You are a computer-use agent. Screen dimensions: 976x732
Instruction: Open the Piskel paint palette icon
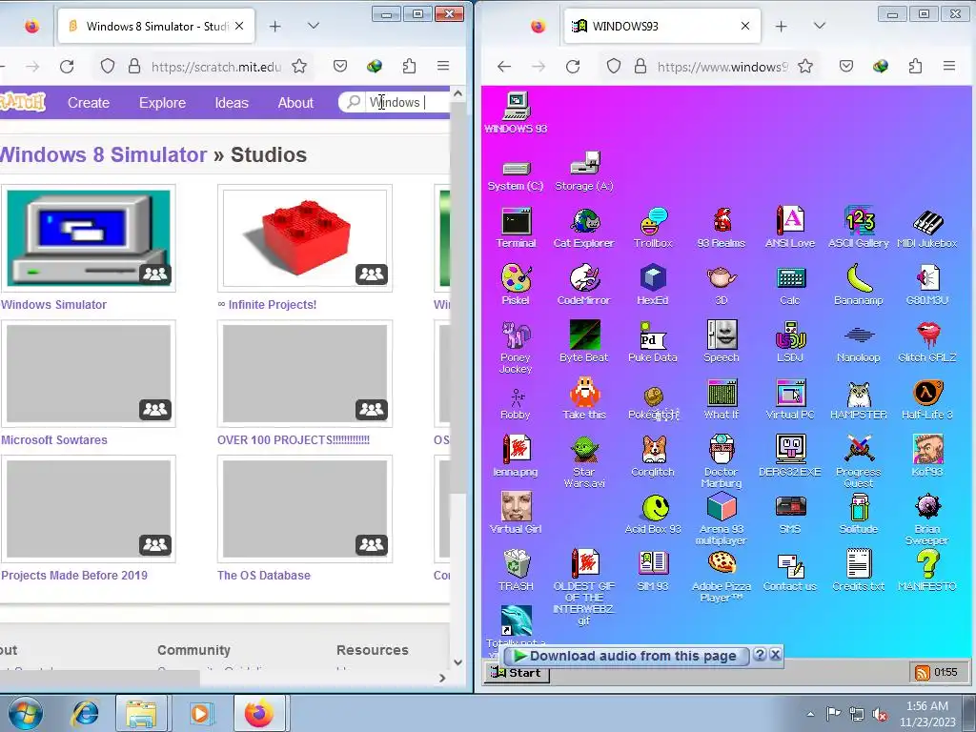pyautogui.click(x=516, y=284)
